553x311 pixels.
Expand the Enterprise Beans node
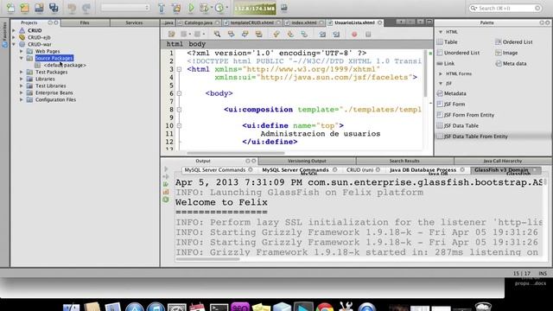click(x=21, y=92)
